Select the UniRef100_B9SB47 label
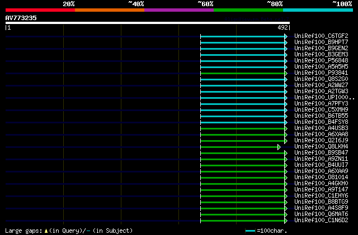 pyautogui.click(x=321, y=153)
